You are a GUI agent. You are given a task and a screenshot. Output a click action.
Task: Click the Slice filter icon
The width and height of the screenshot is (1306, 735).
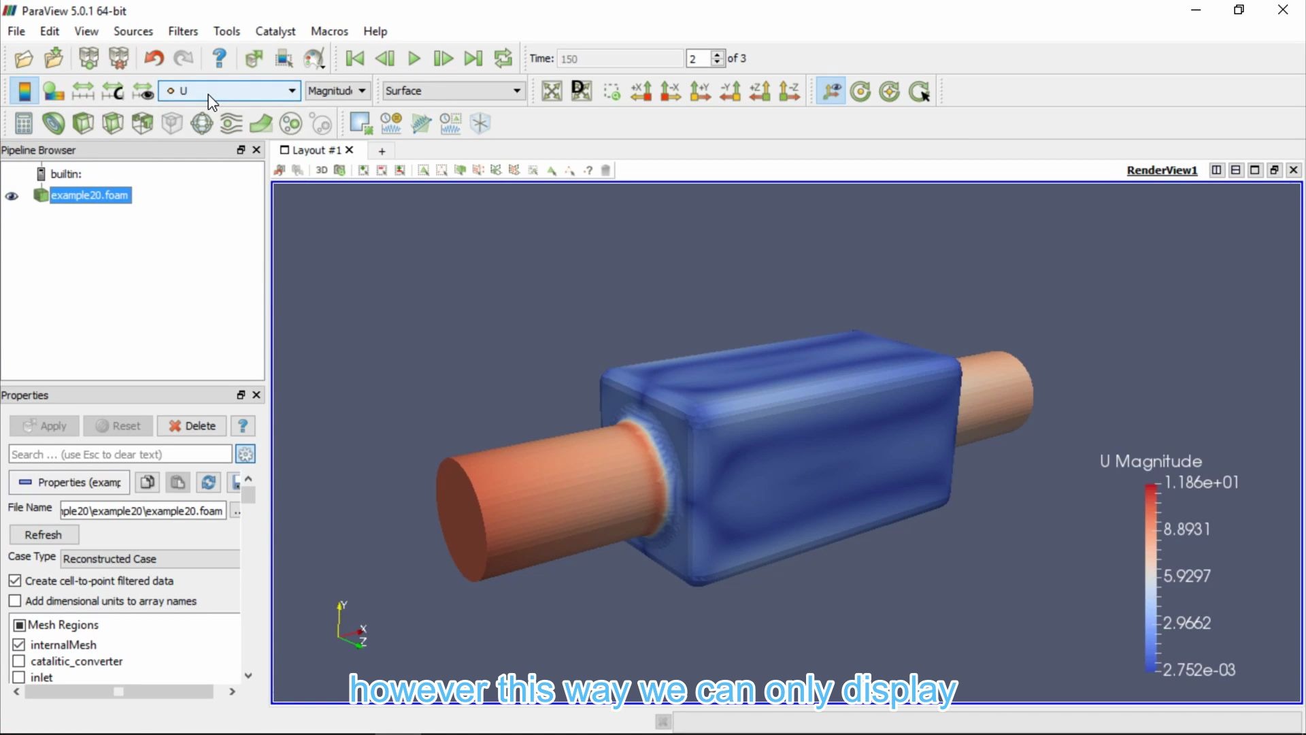[x=113, y=124]
